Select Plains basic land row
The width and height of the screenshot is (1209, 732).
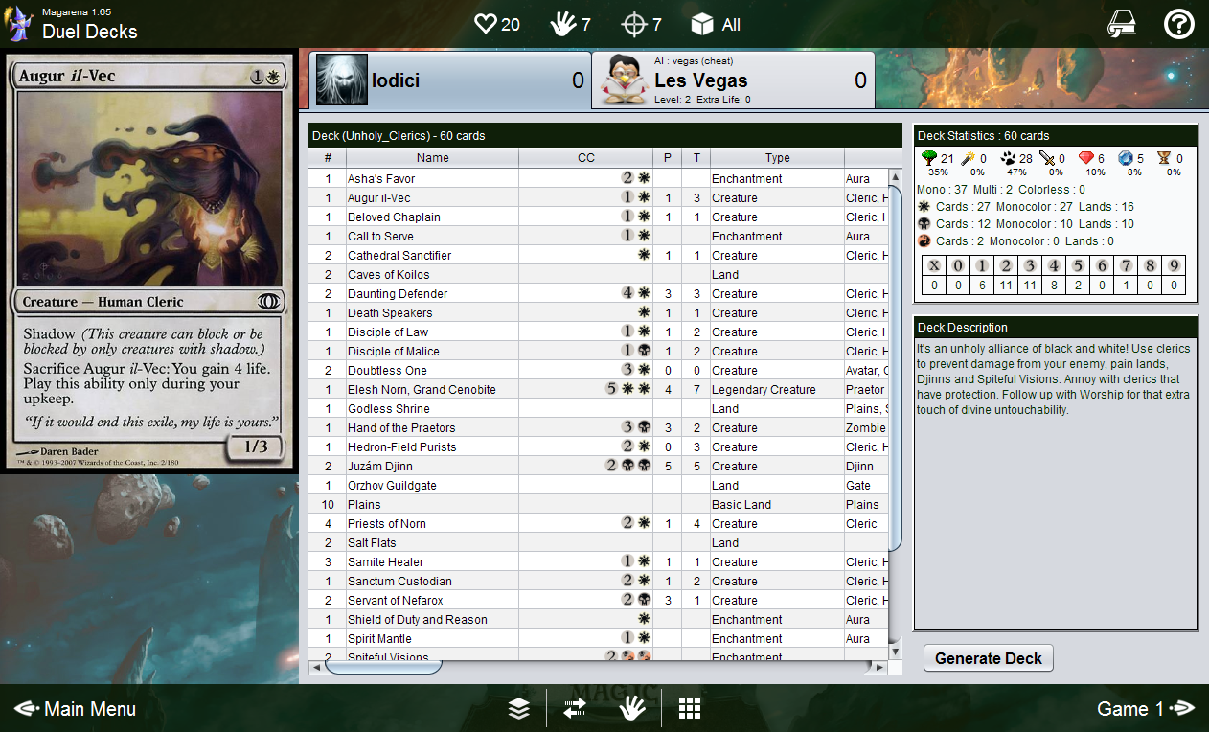click(599, 504)
